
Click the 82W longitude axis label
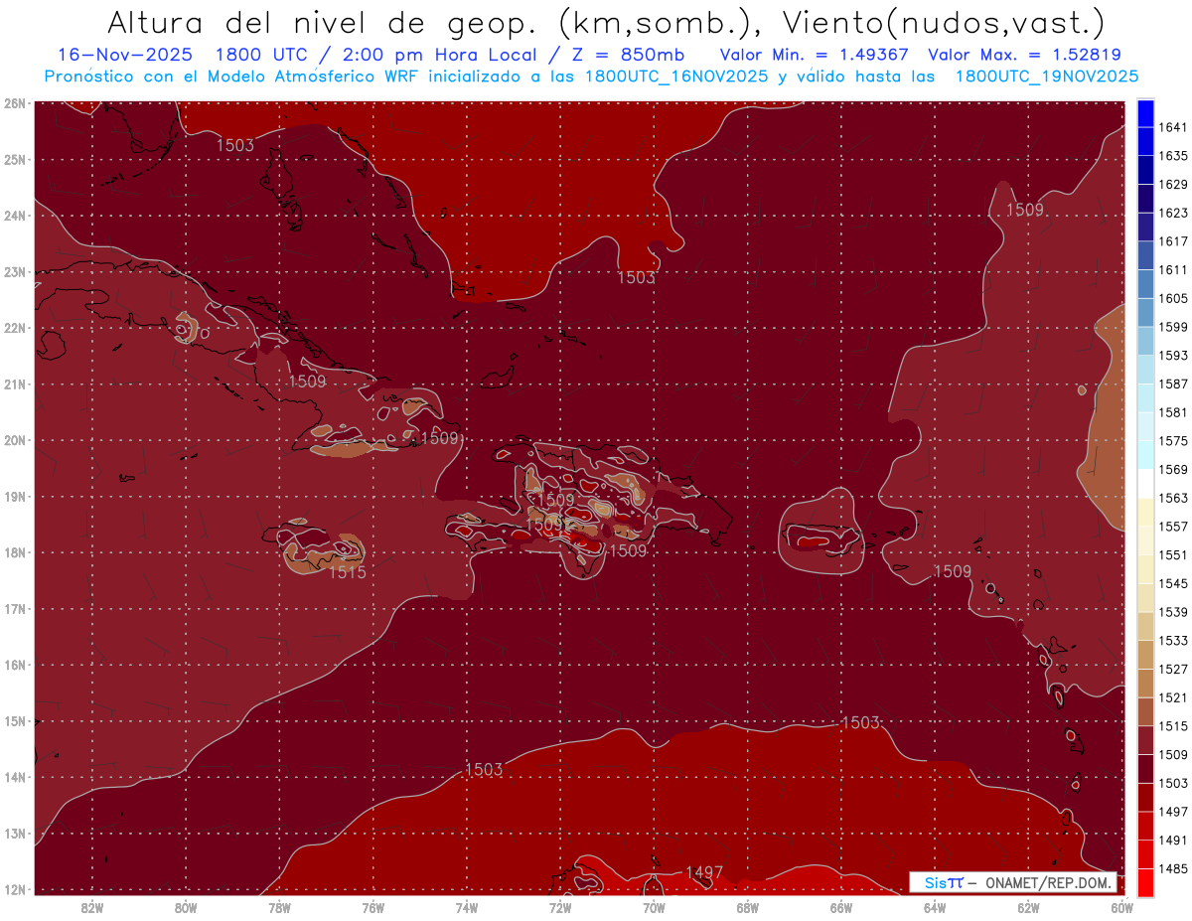92,907
